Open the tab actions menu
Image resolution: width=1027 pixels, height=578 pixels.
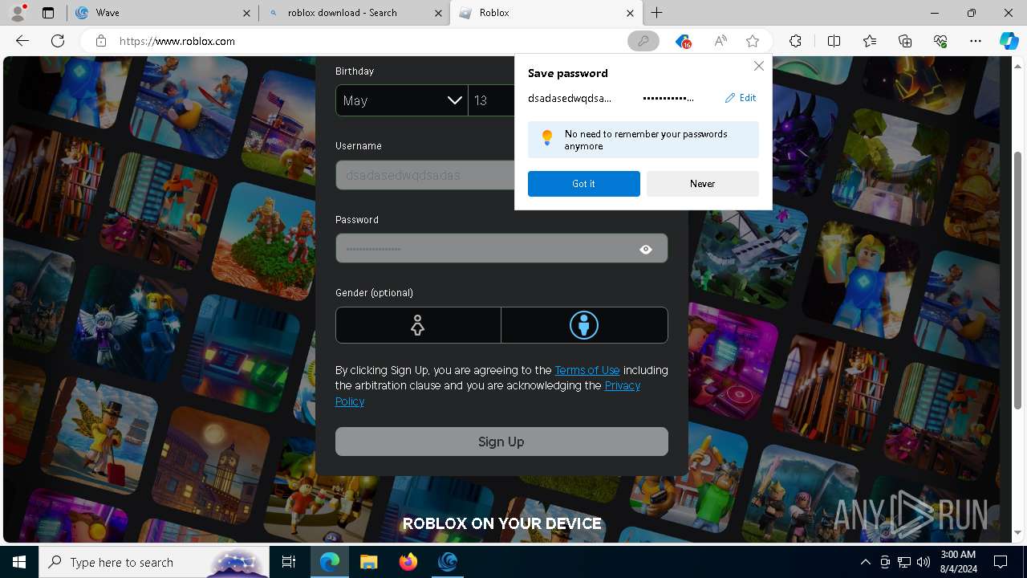click(48, 13)
